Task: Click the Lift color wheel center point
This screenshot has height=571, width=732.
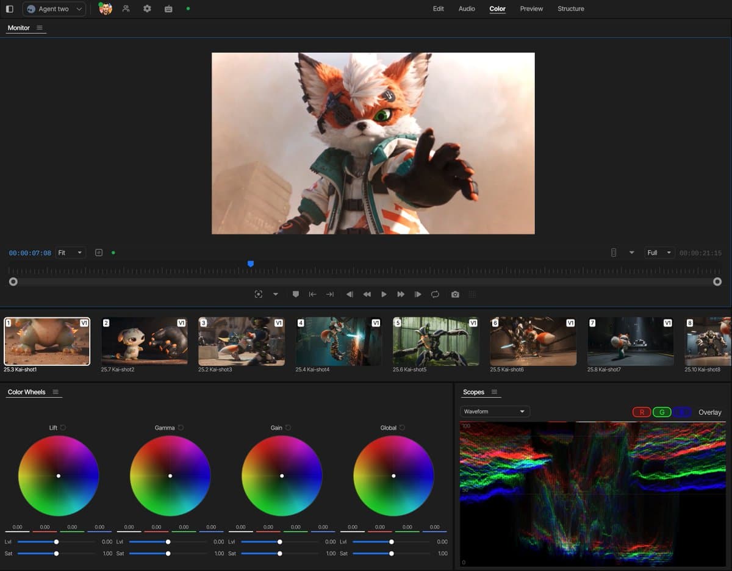Action: (x=59, y=476)
